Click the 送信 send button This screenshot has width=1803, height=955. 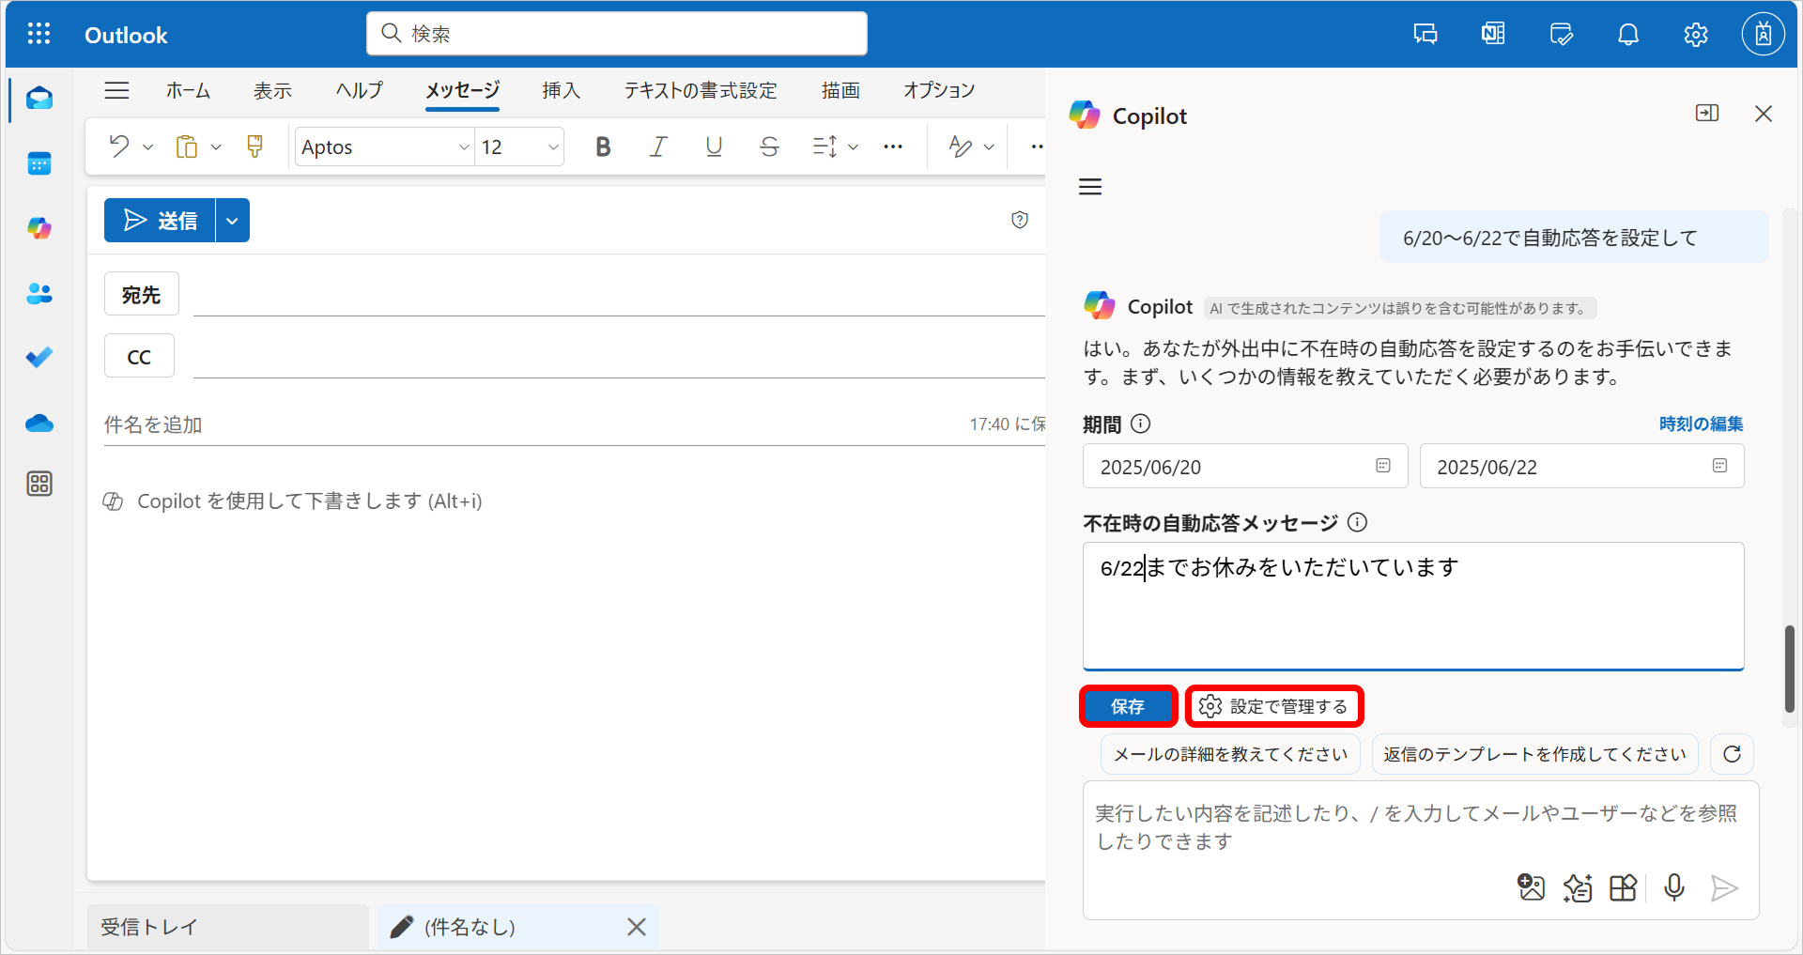[160, 221]
